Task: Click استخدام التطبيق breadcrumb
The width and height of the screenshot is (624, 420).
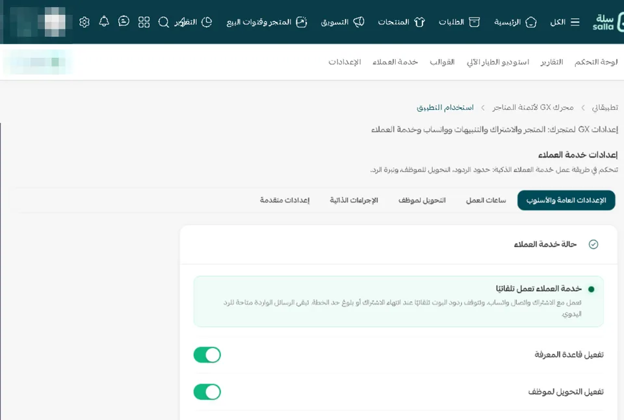Action: 445,107
